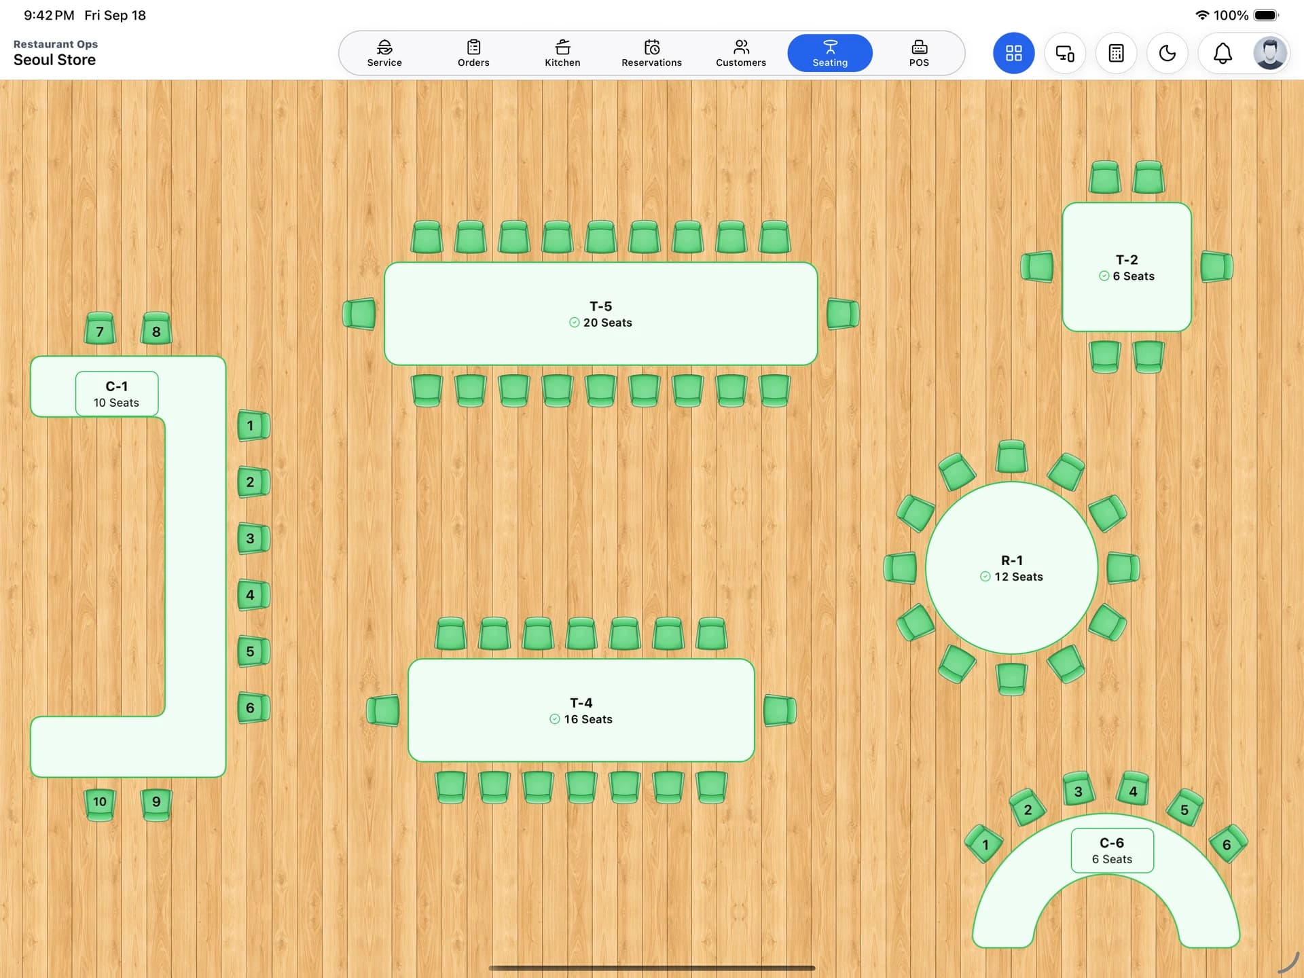Open the Customers tab

(740, 53)
